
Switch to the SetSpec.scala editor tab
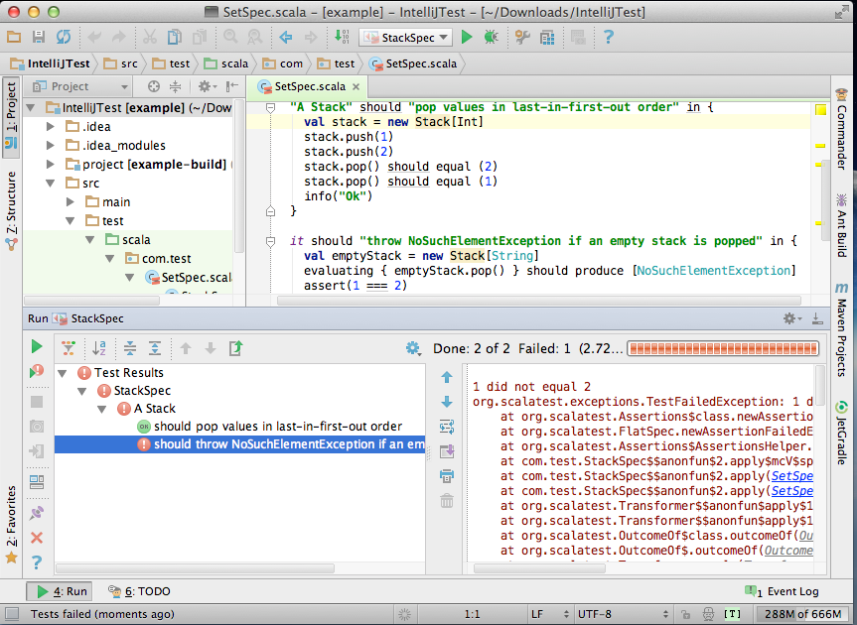click(x=306, y=86)
